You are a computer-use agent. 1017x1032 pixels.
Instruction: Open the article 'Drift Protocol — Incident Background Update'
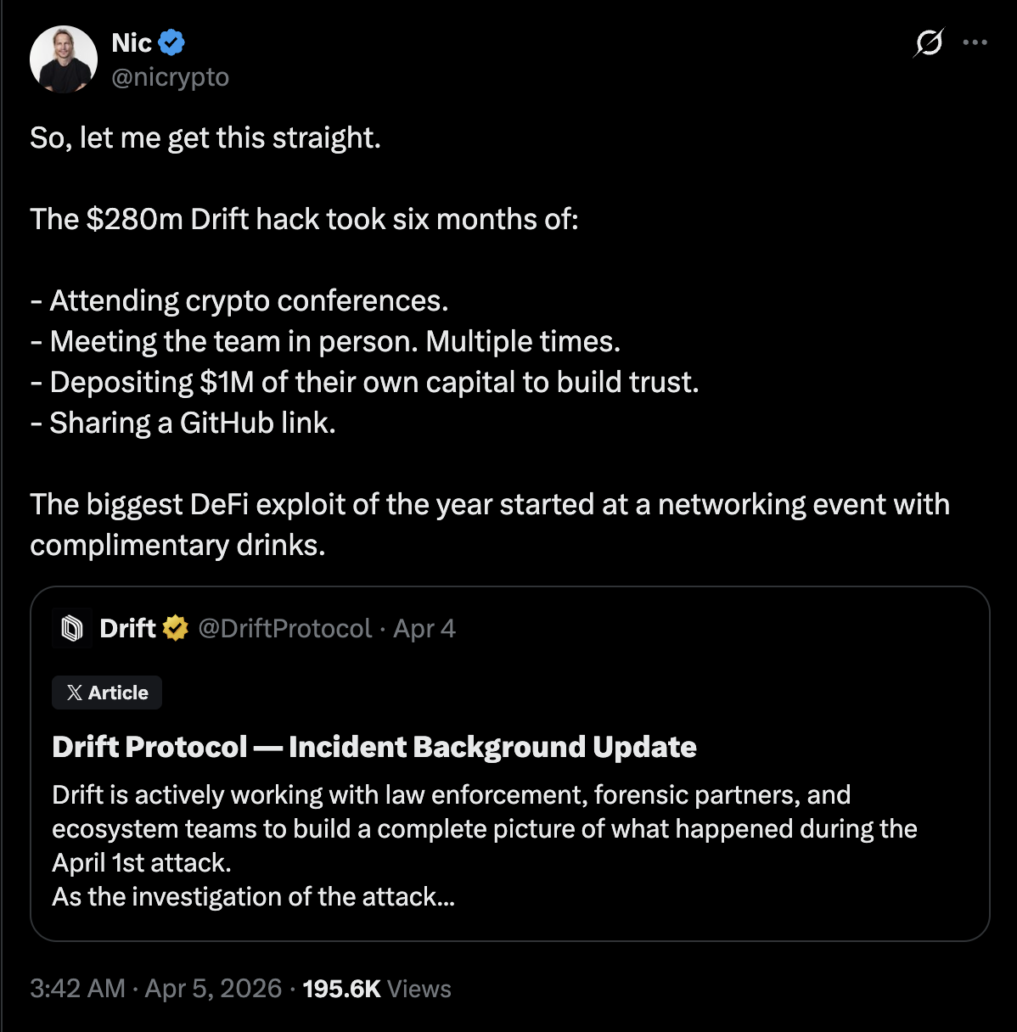[374, 747]
